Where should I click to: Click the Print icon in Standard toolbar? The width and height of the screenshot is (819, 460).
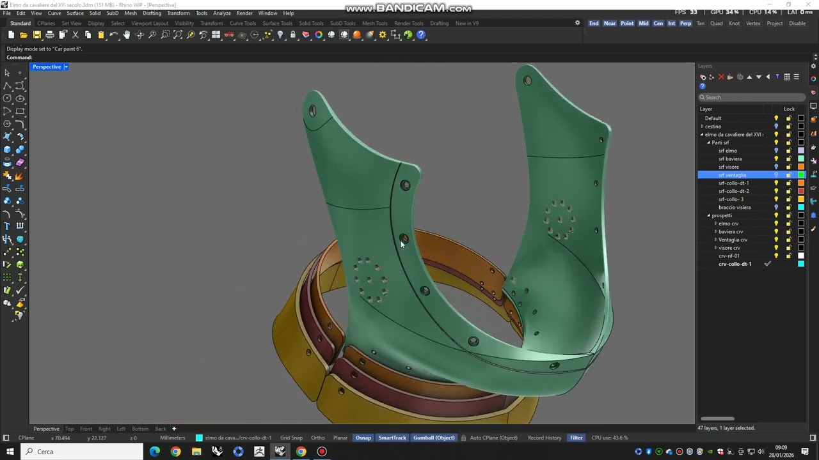click(50, 35)
